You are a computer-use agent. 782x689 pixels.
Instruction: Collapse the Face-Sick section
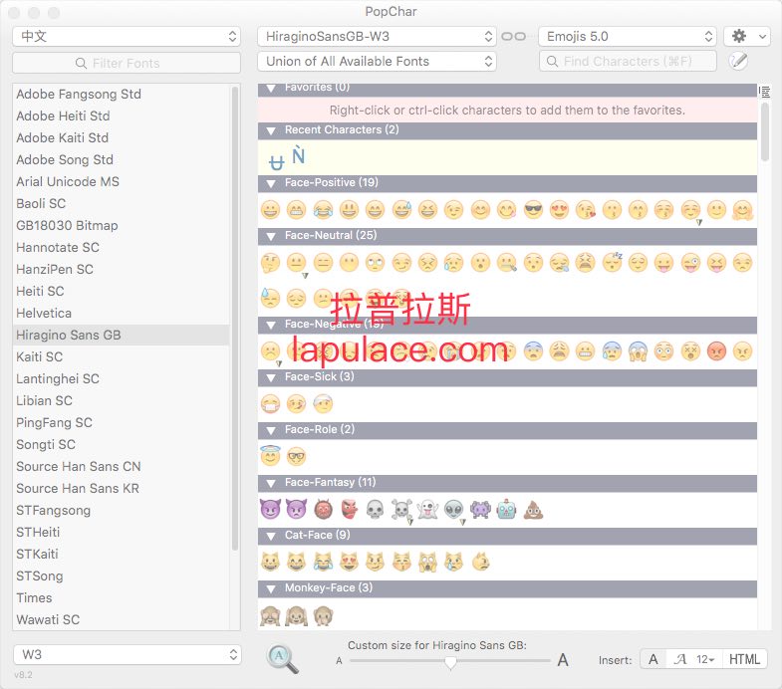pyautogui.click(x=271, y=378)
